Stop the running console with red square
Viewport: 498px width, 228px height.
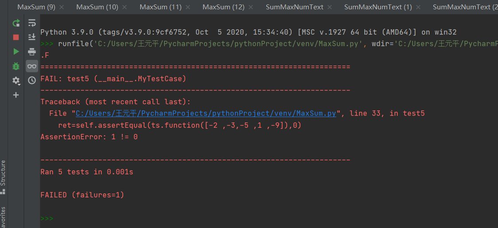(16, 37)
